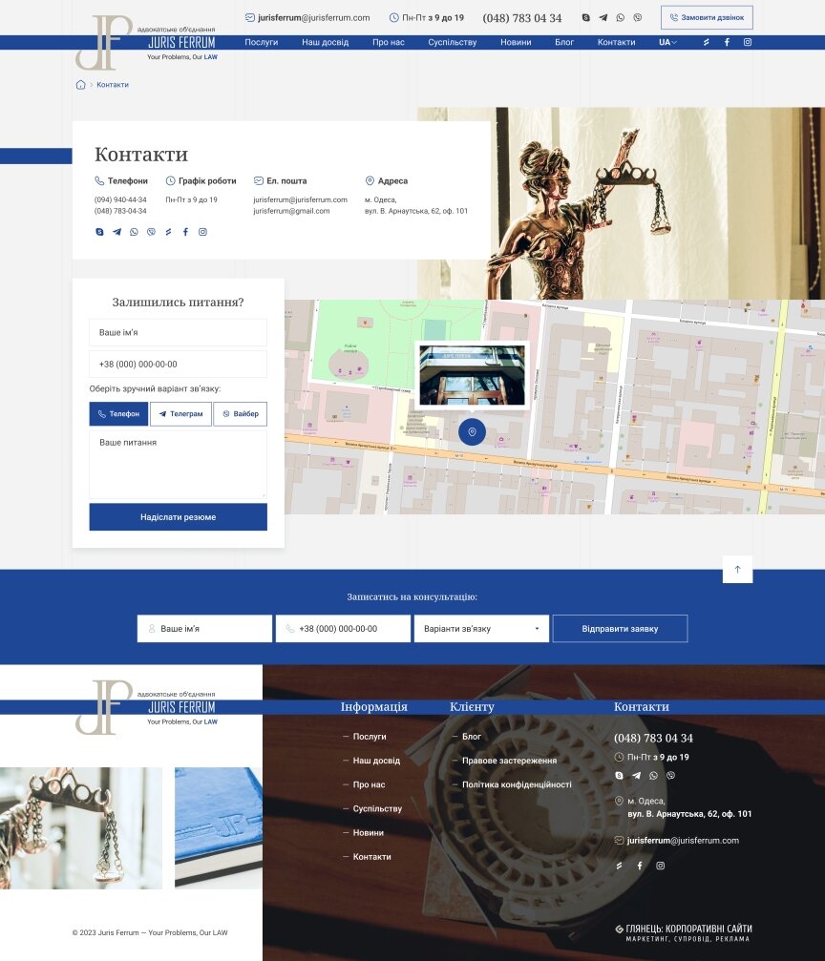The image size is (825, 961).
Task: Open Блог in top navigation
Action: [564, 42]
